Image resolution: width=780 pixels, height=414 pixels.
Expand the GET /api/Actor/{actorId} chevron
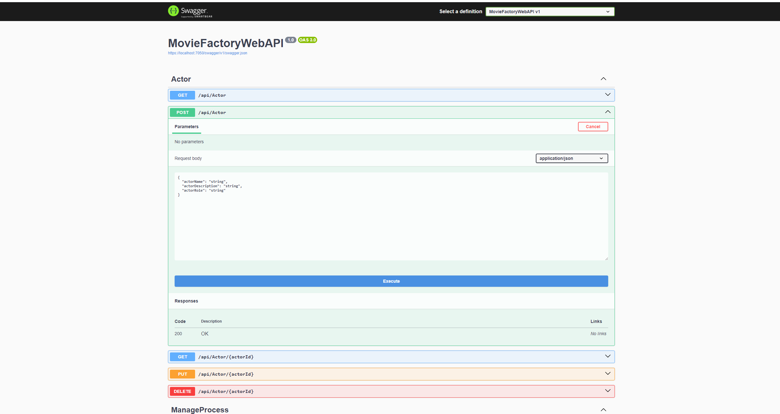tap(608, 357)
